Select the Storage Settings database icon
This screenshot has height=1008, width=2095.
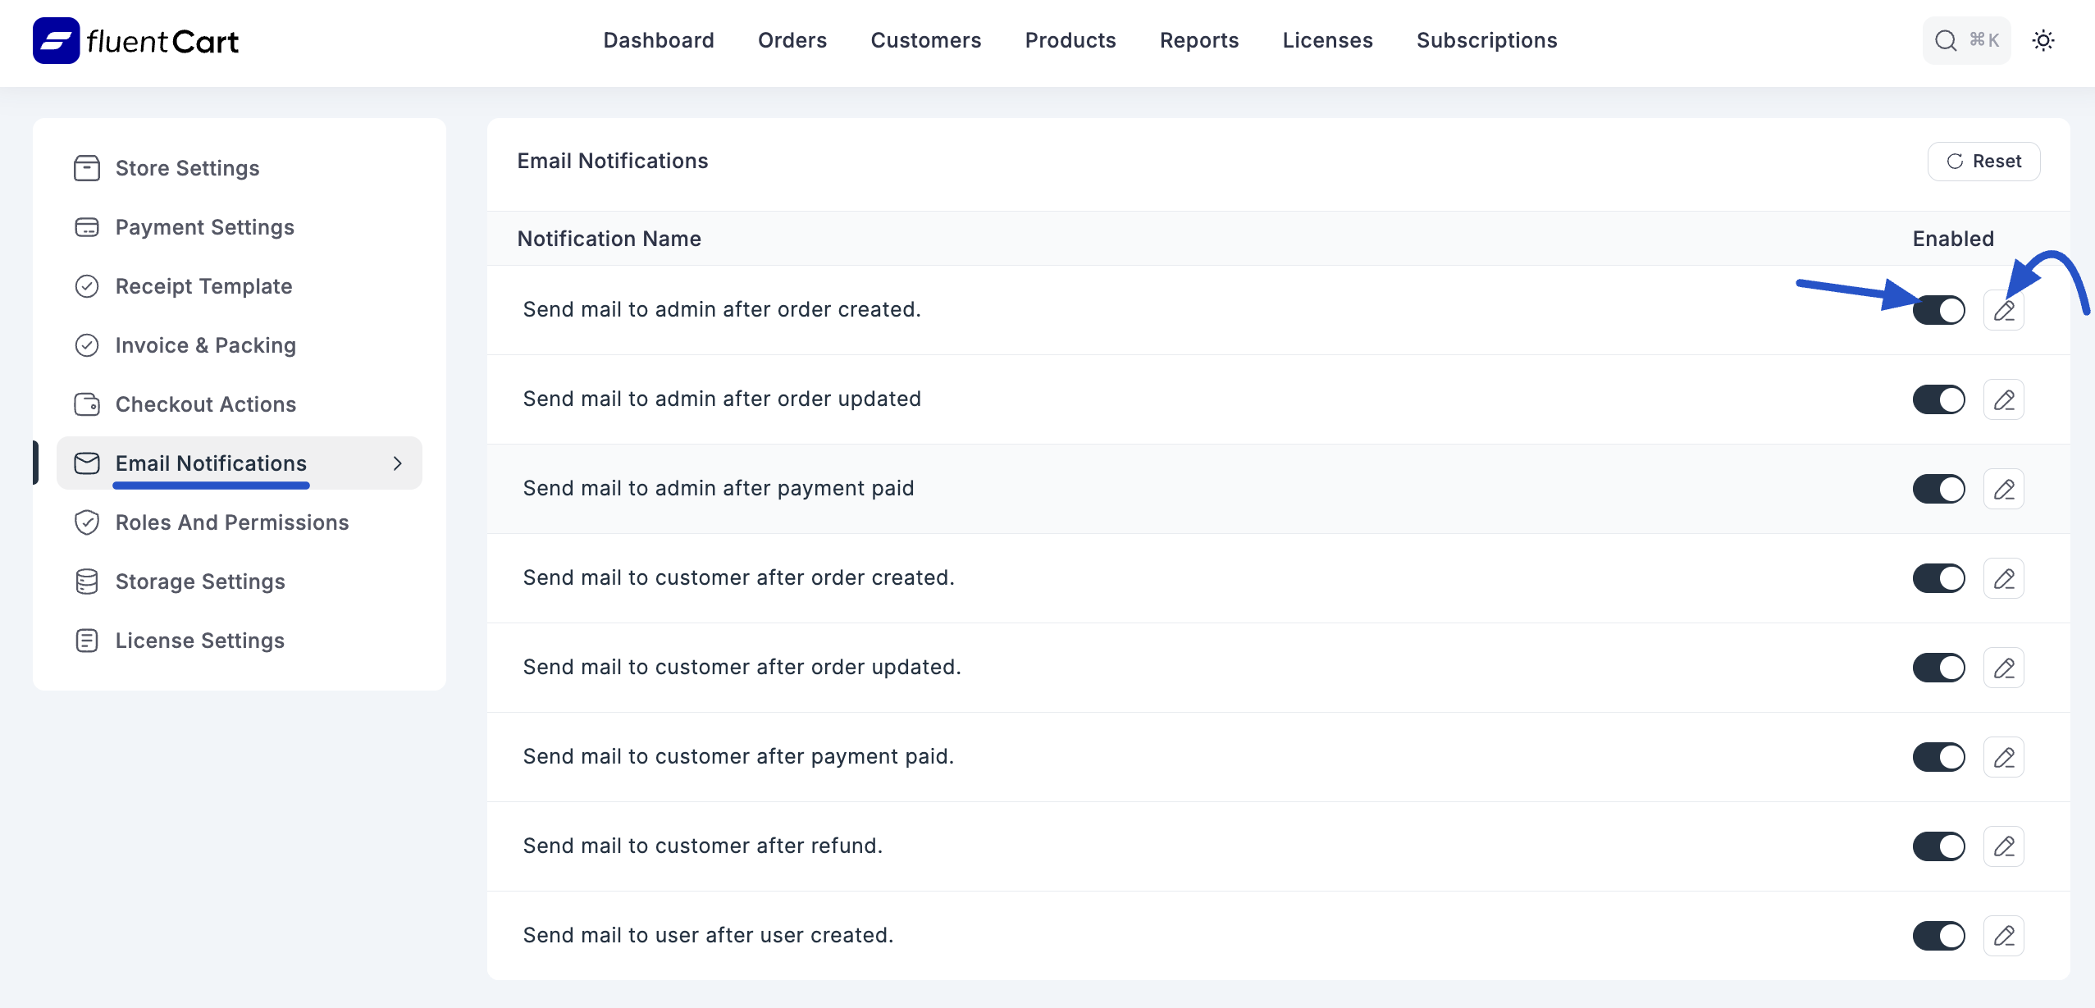(x=86, y=581)
